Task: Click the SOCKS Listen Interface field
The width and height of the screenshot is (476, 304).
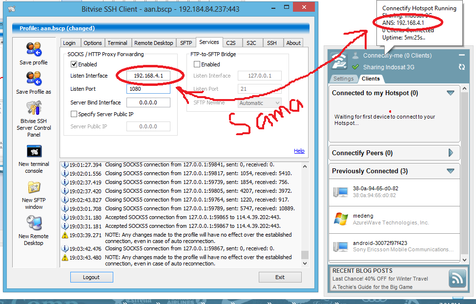Action: tap(148, 76)
